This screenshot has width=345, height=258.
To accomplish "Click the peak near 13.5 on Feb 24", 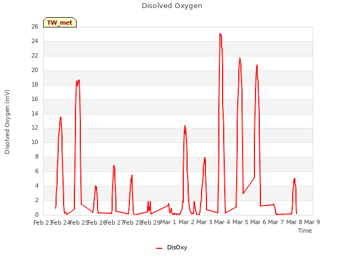I will [60, 117].
